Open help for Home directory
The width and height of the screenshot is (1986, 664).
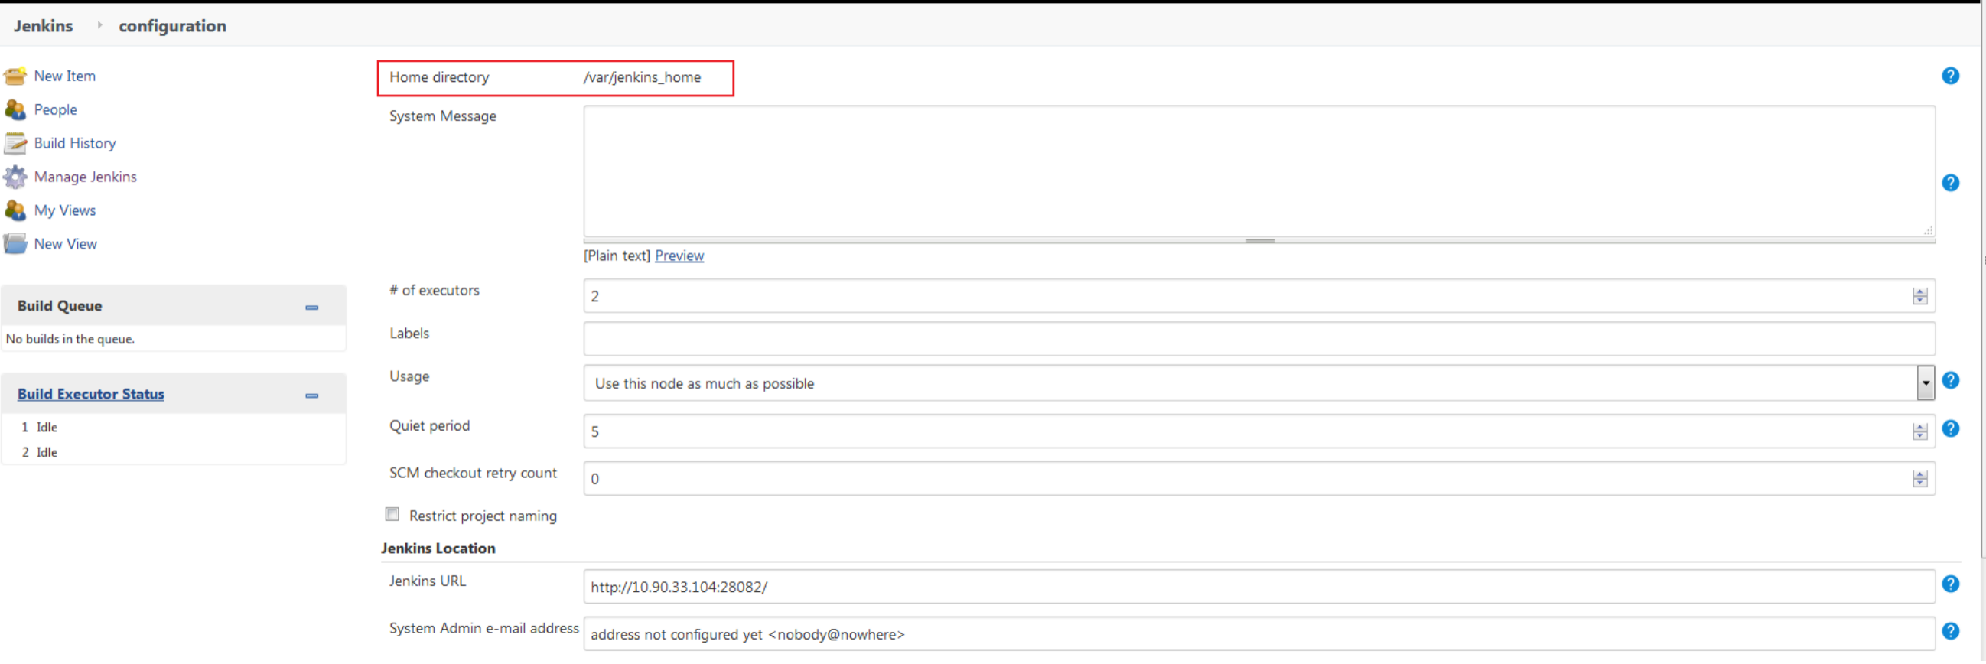pyautogui.click(x=1950, y=76)
